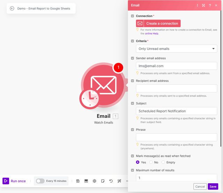
Task: Go back using the arrow beside Demo title
Action: (x=12, y=8)
